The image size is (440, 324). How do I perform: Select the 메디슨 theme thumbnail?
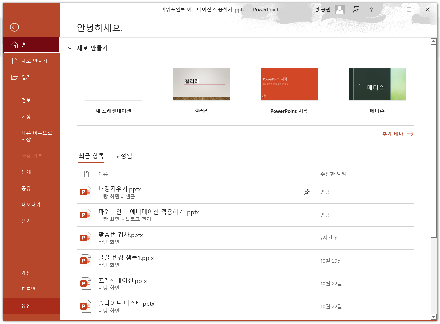point(377,84)
